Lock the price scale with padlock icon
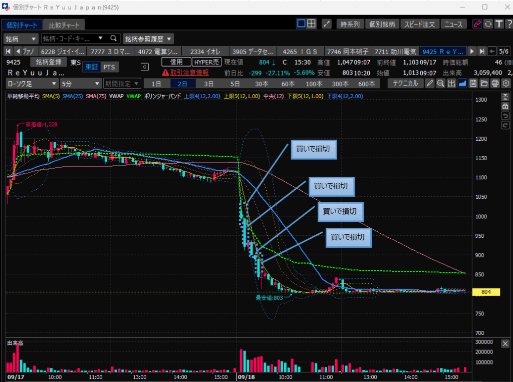The width and height of the screenshot is (513, 382). pyautogui.click(x=505, y=107)
